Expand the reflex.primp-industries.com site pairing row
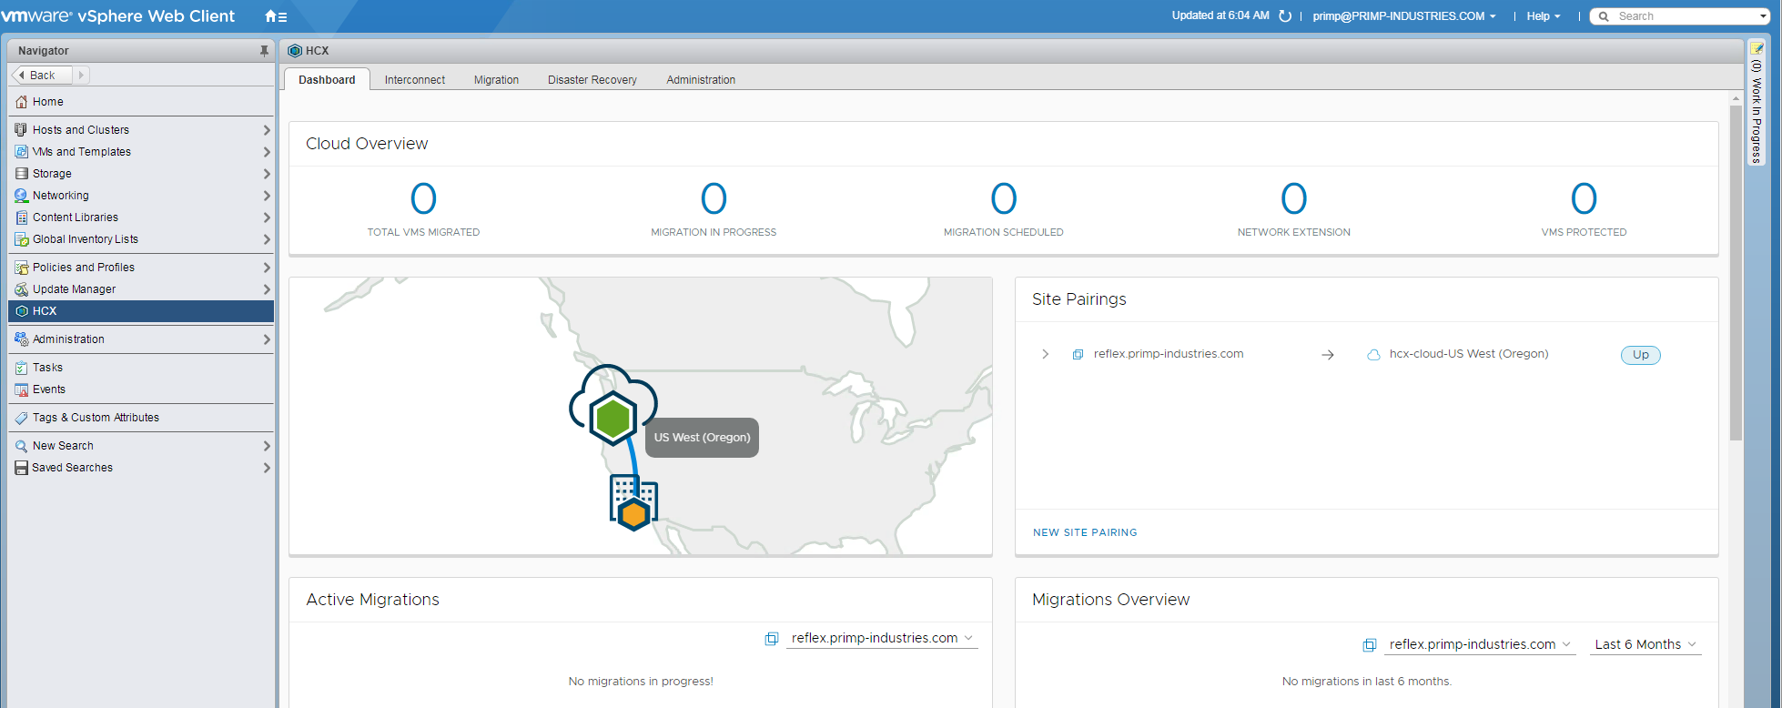The width and height of the screenshot is (1782, 708). tap(1045, 354)
